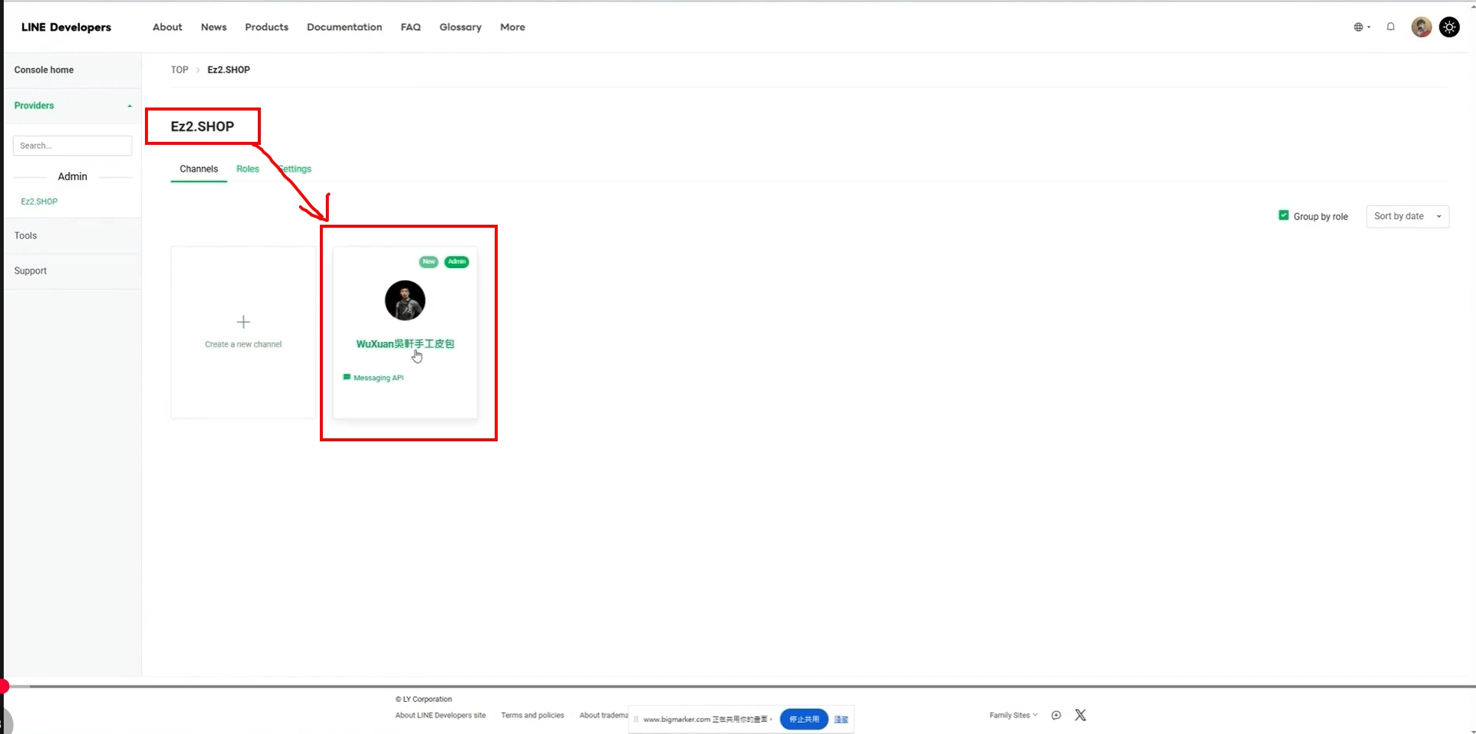Open the X (Twitter) footer icon
The image size is (1476, 734).
pyautogui.click(x=1081, y=715)
